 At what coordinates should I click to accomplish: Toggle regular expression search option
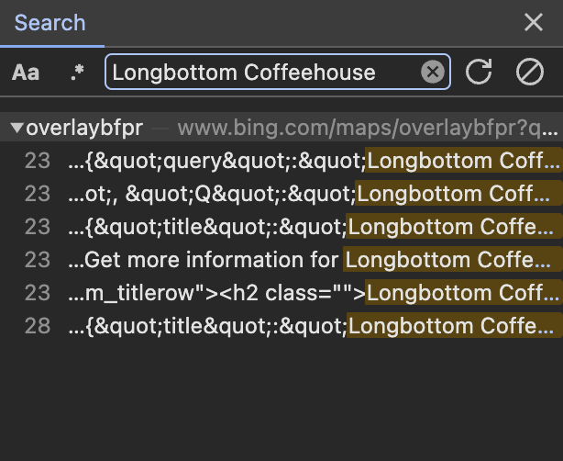(77, 73)
